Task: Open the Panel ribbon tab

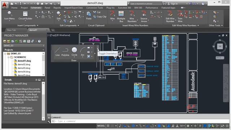Action: (x=47, y=8)
